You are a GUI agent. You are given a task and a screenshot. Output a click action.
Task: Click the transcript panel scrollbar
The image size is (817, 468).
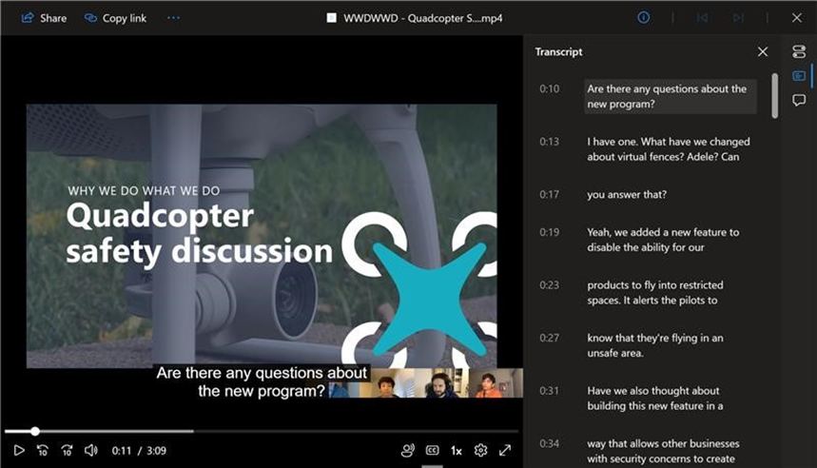[775, 96]
